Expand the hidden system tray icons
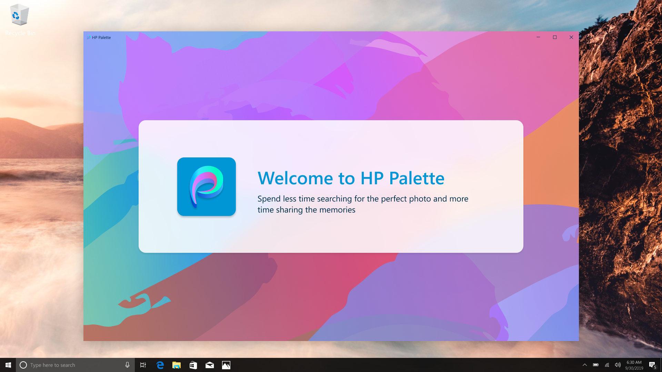Screen dimensions: 662x372 point(585,365)
